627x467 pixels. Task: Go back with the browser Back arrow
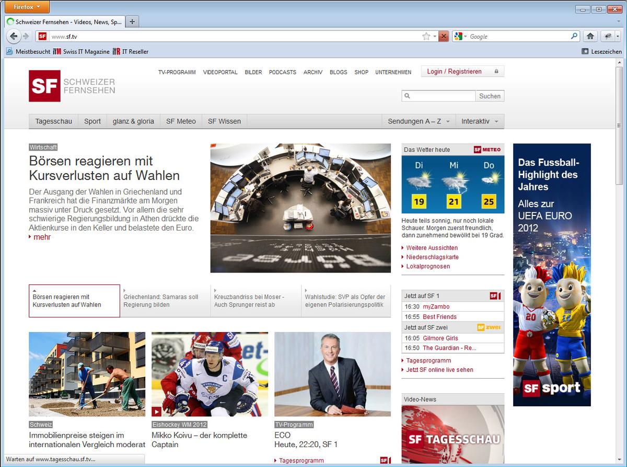point(14,36)
